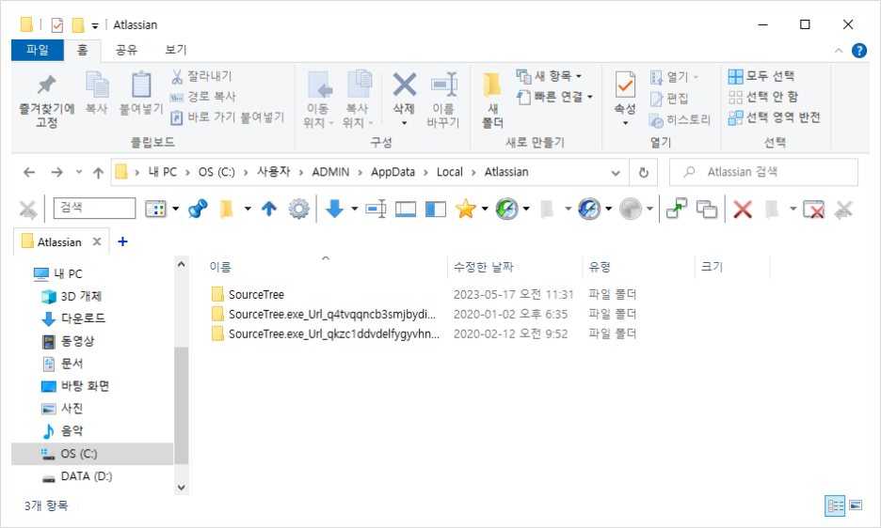Open the view-mode icon dropdown in tab toolbar
This screenshot has height=528, width=881.
176,210
